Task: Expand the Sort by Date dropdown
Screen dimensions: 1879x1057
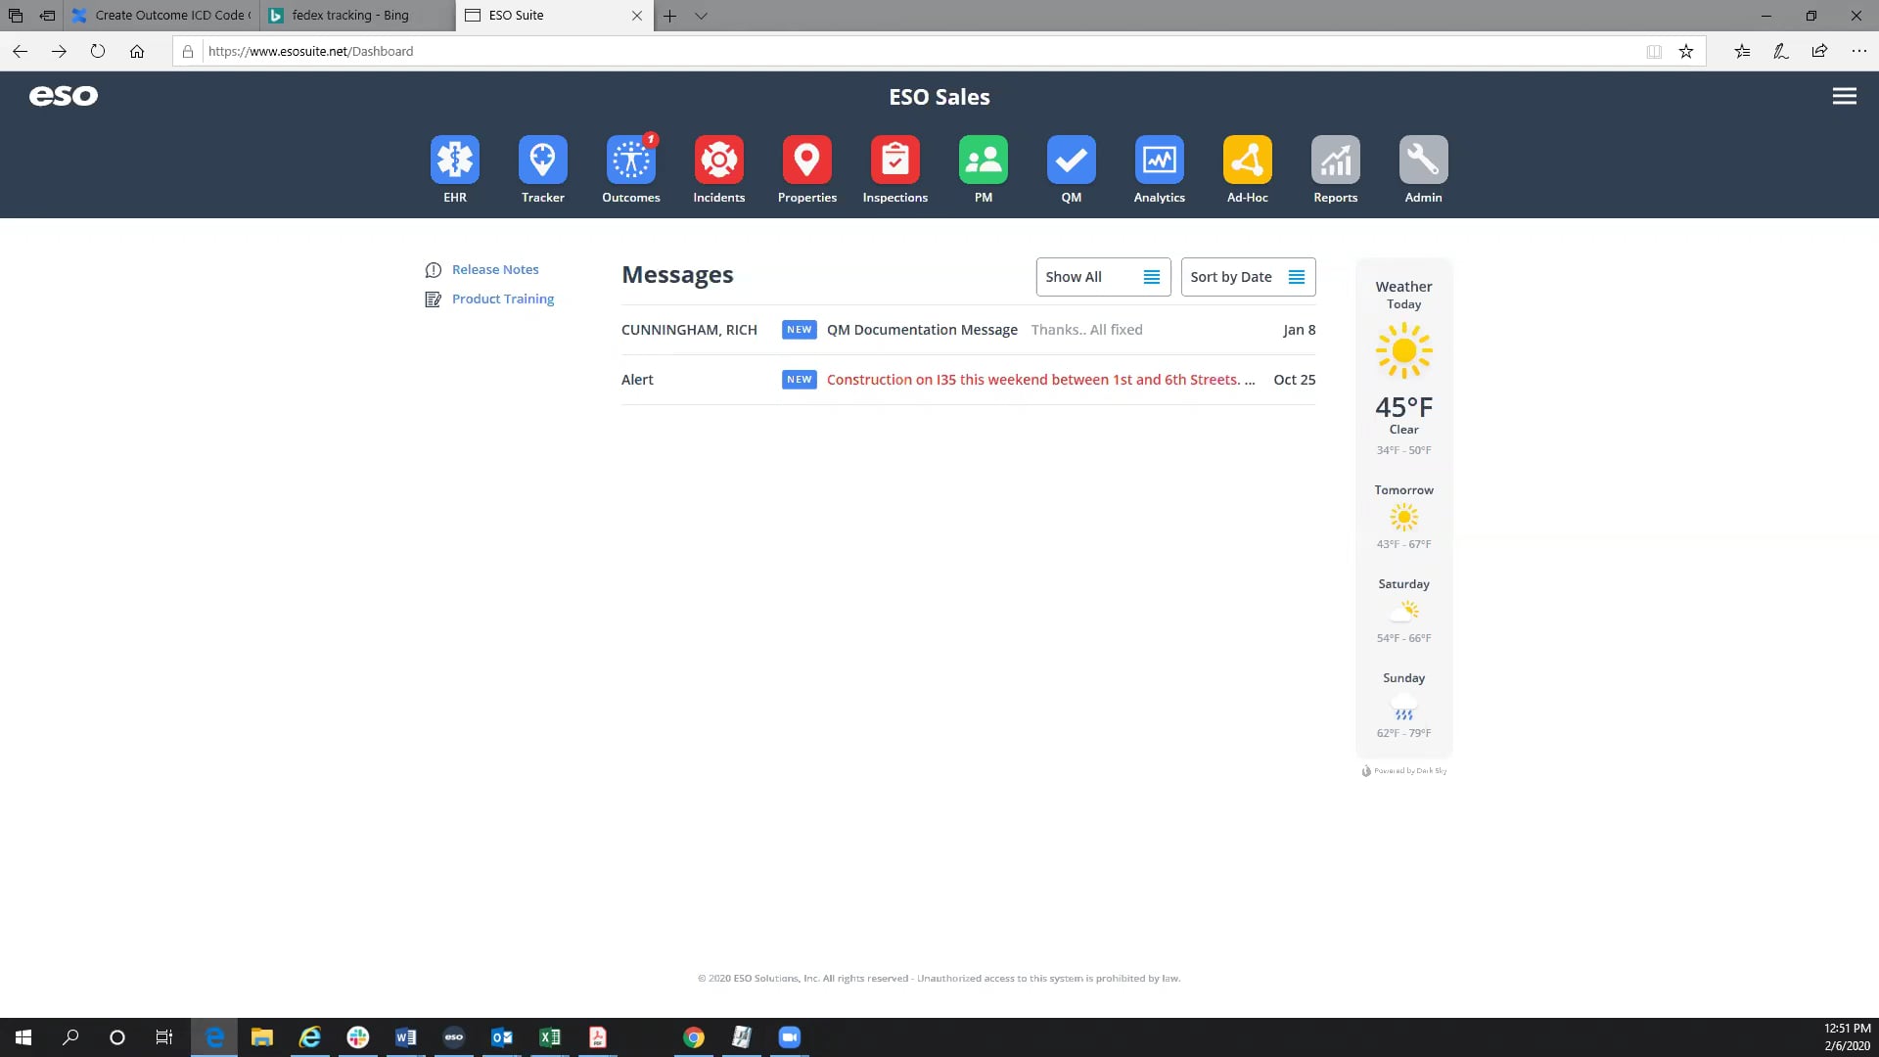Action: 1248,277
